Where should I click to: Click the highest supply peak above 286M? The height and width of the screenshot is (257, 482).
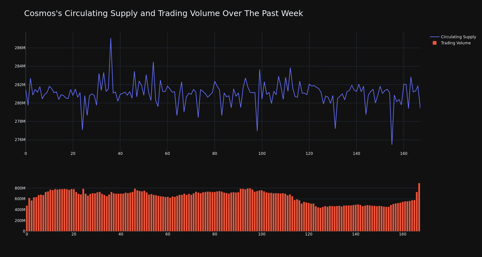click(x=111, y=38)
